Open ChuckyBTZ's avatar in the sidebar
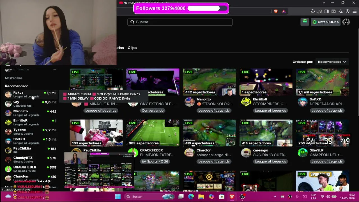 click(8, 160)
